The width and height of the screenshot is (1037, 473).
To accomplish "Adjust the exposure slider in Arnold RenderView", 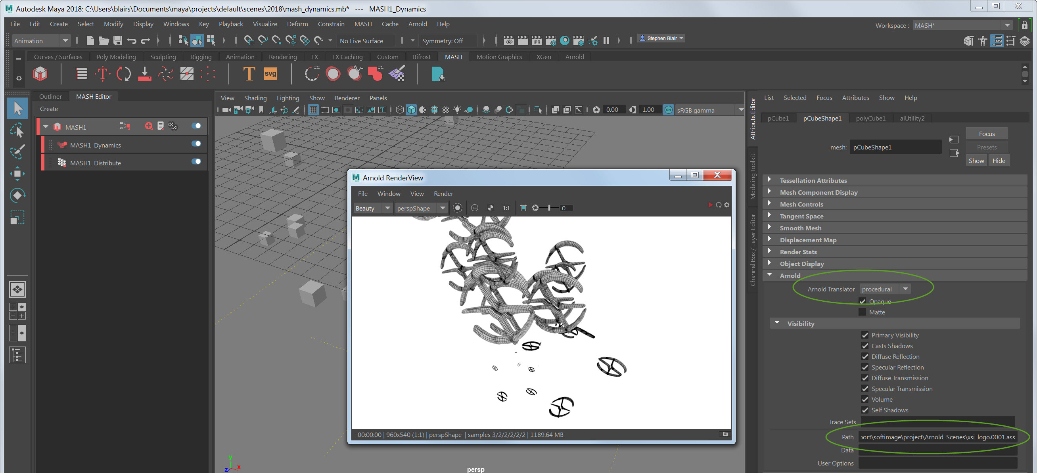I will pyautogui.click(x=549, y=208).
